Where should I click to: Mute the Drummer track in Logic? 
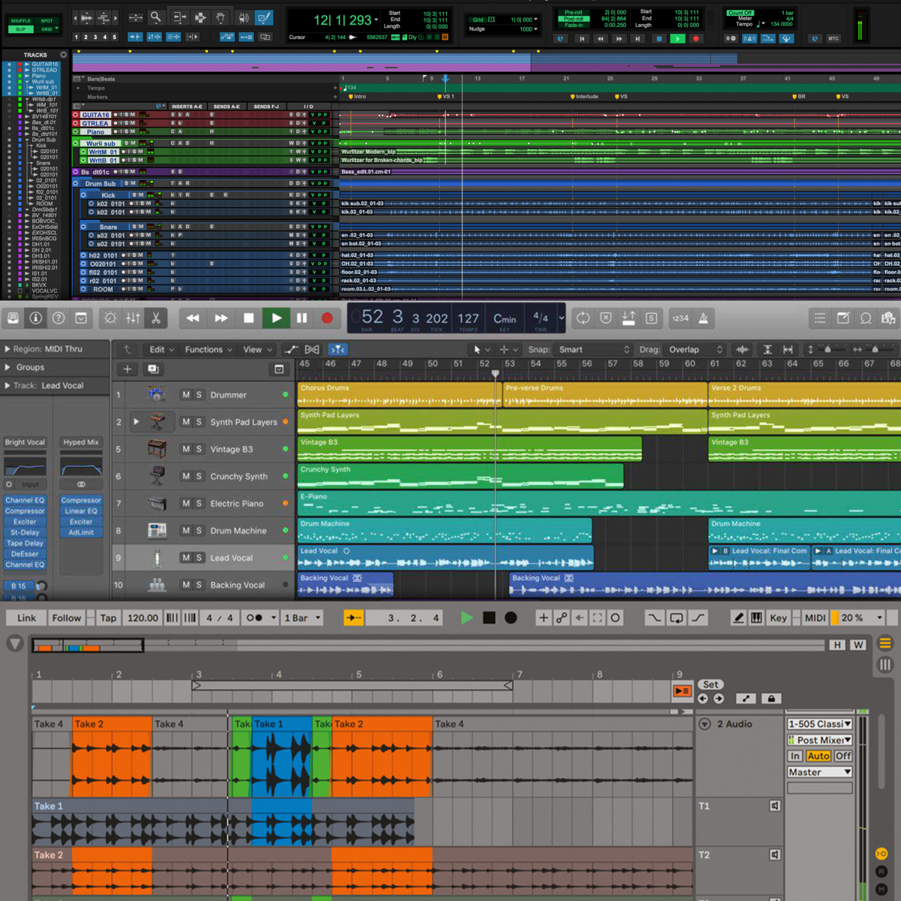[x=186, y=395]
